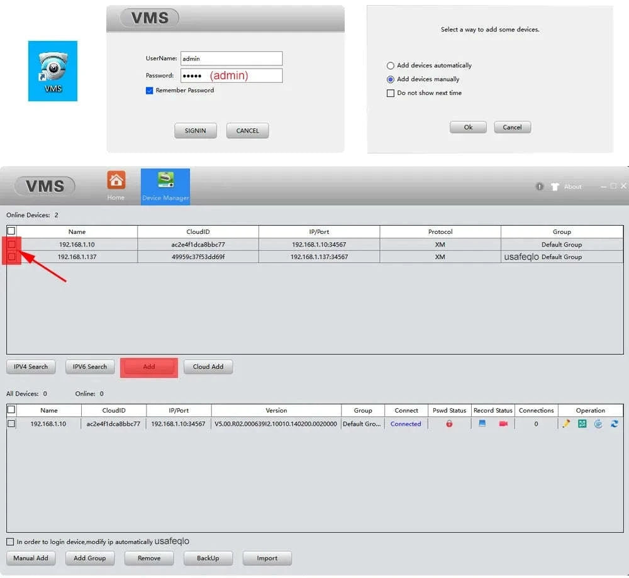Check the 192.168.1.137 device checkbox
Viewport: 629px width, 578px height.
coord(11,257)
